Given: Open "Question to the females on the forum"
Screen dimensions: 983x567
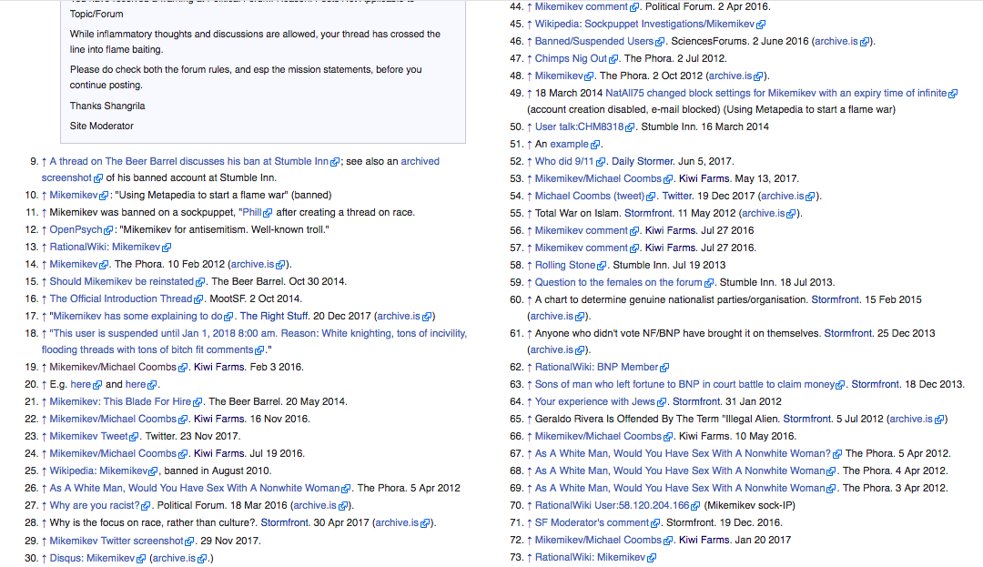Looking at the screenshot, I should click(618, 282).
